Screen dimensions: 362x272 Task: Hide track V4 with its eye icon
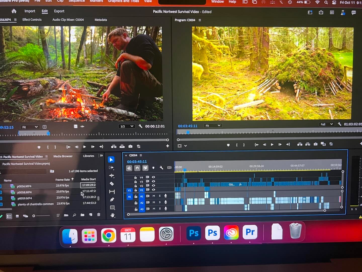tap(153, 177)
